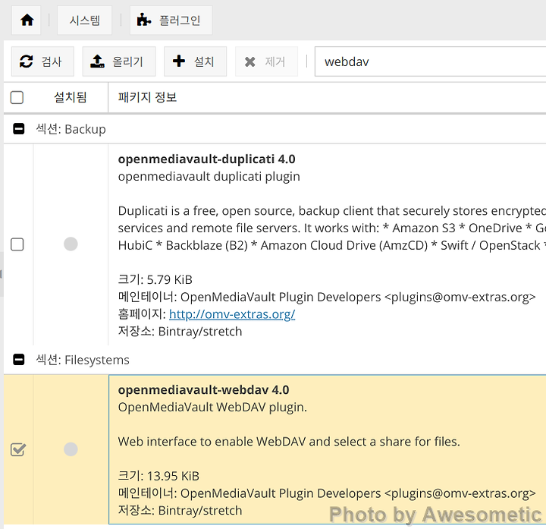This screenshot has width=546, height=529.
Task: Go to home via house icon
Action: (x=27, y=20)
